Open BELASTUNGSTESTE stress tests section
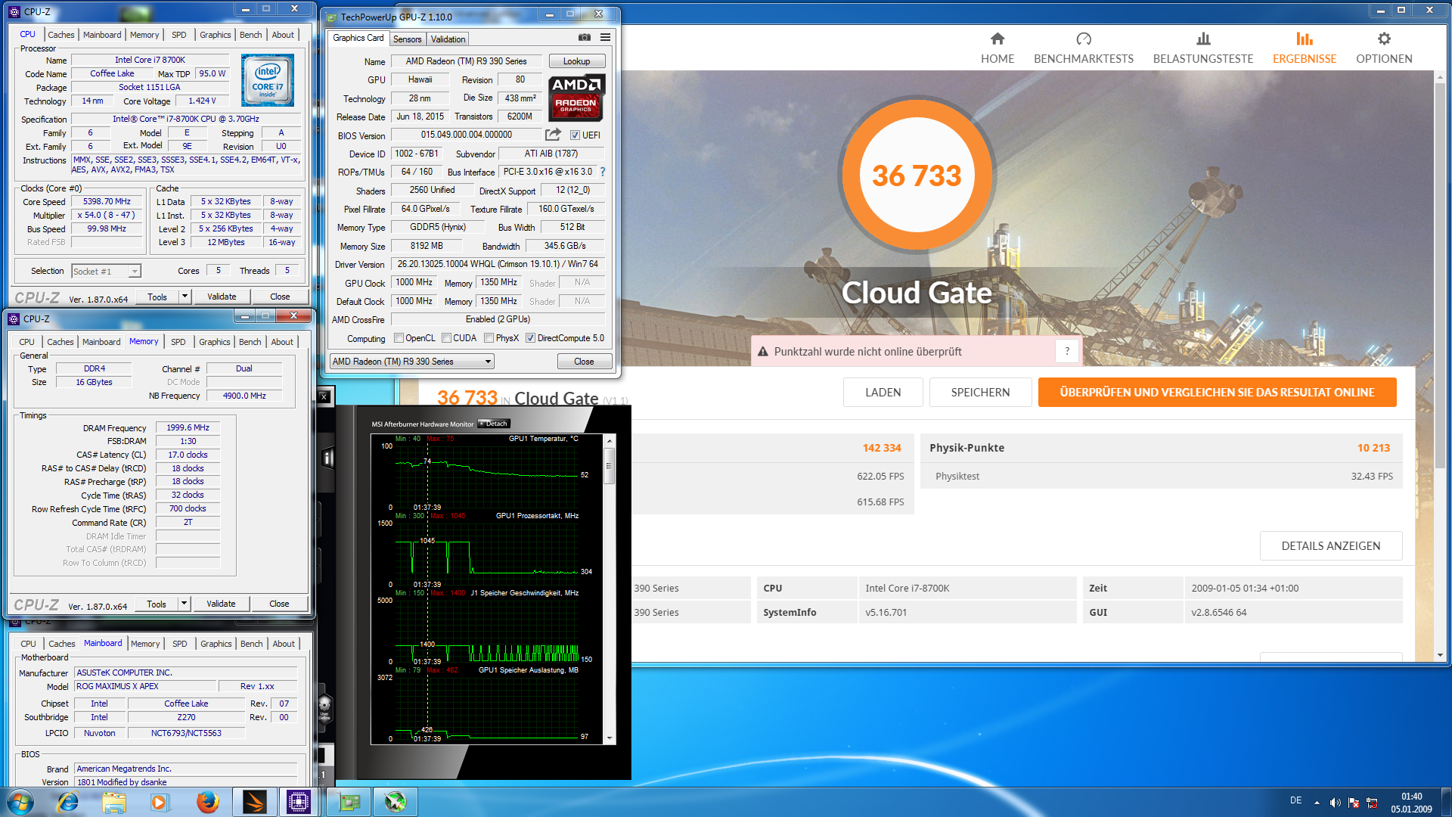1452x817 pixels. (1203, 48)
